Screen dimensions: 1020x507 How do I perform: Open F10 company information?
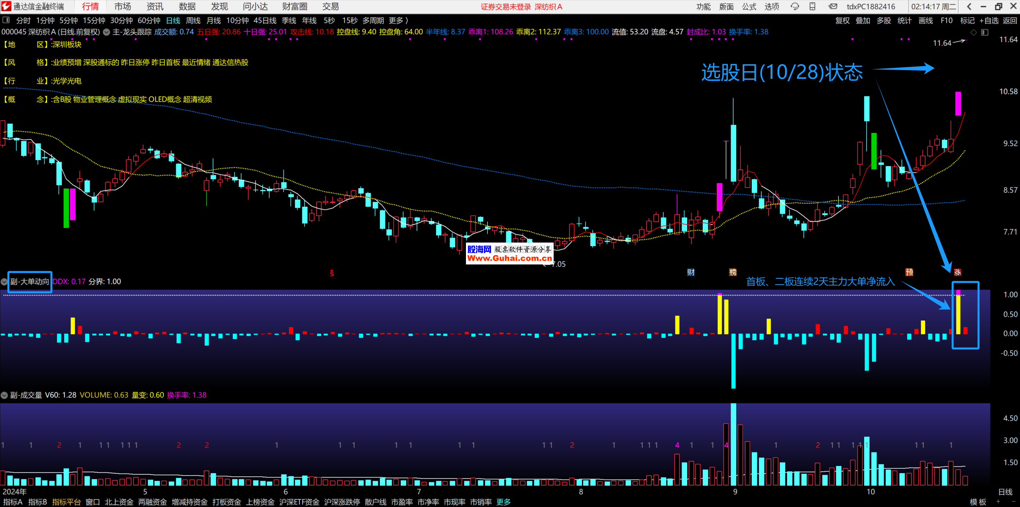tap(946, 20)
